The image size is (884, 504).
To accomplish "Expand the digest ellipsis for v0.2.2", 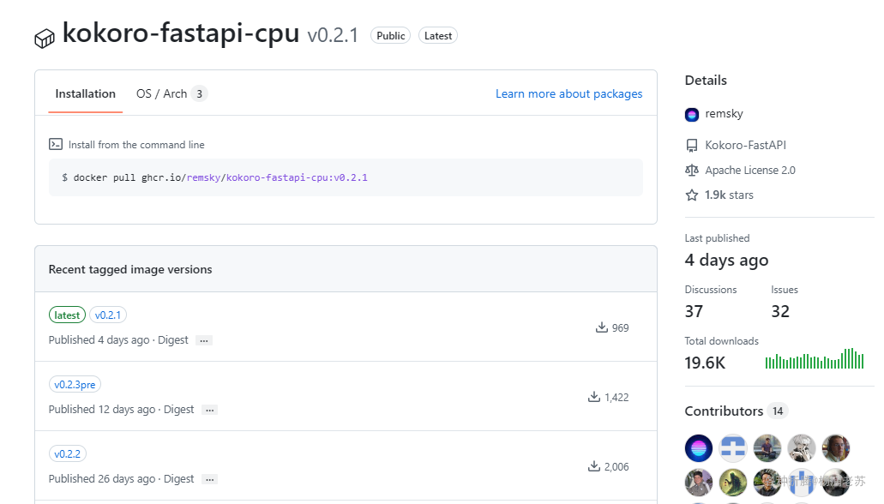I will [x=210, y=479].
